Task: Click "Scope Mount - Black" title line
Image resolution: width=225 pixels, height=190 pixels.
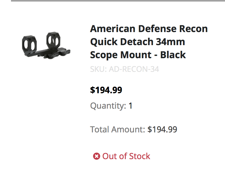Action: (x=138, y=55)
